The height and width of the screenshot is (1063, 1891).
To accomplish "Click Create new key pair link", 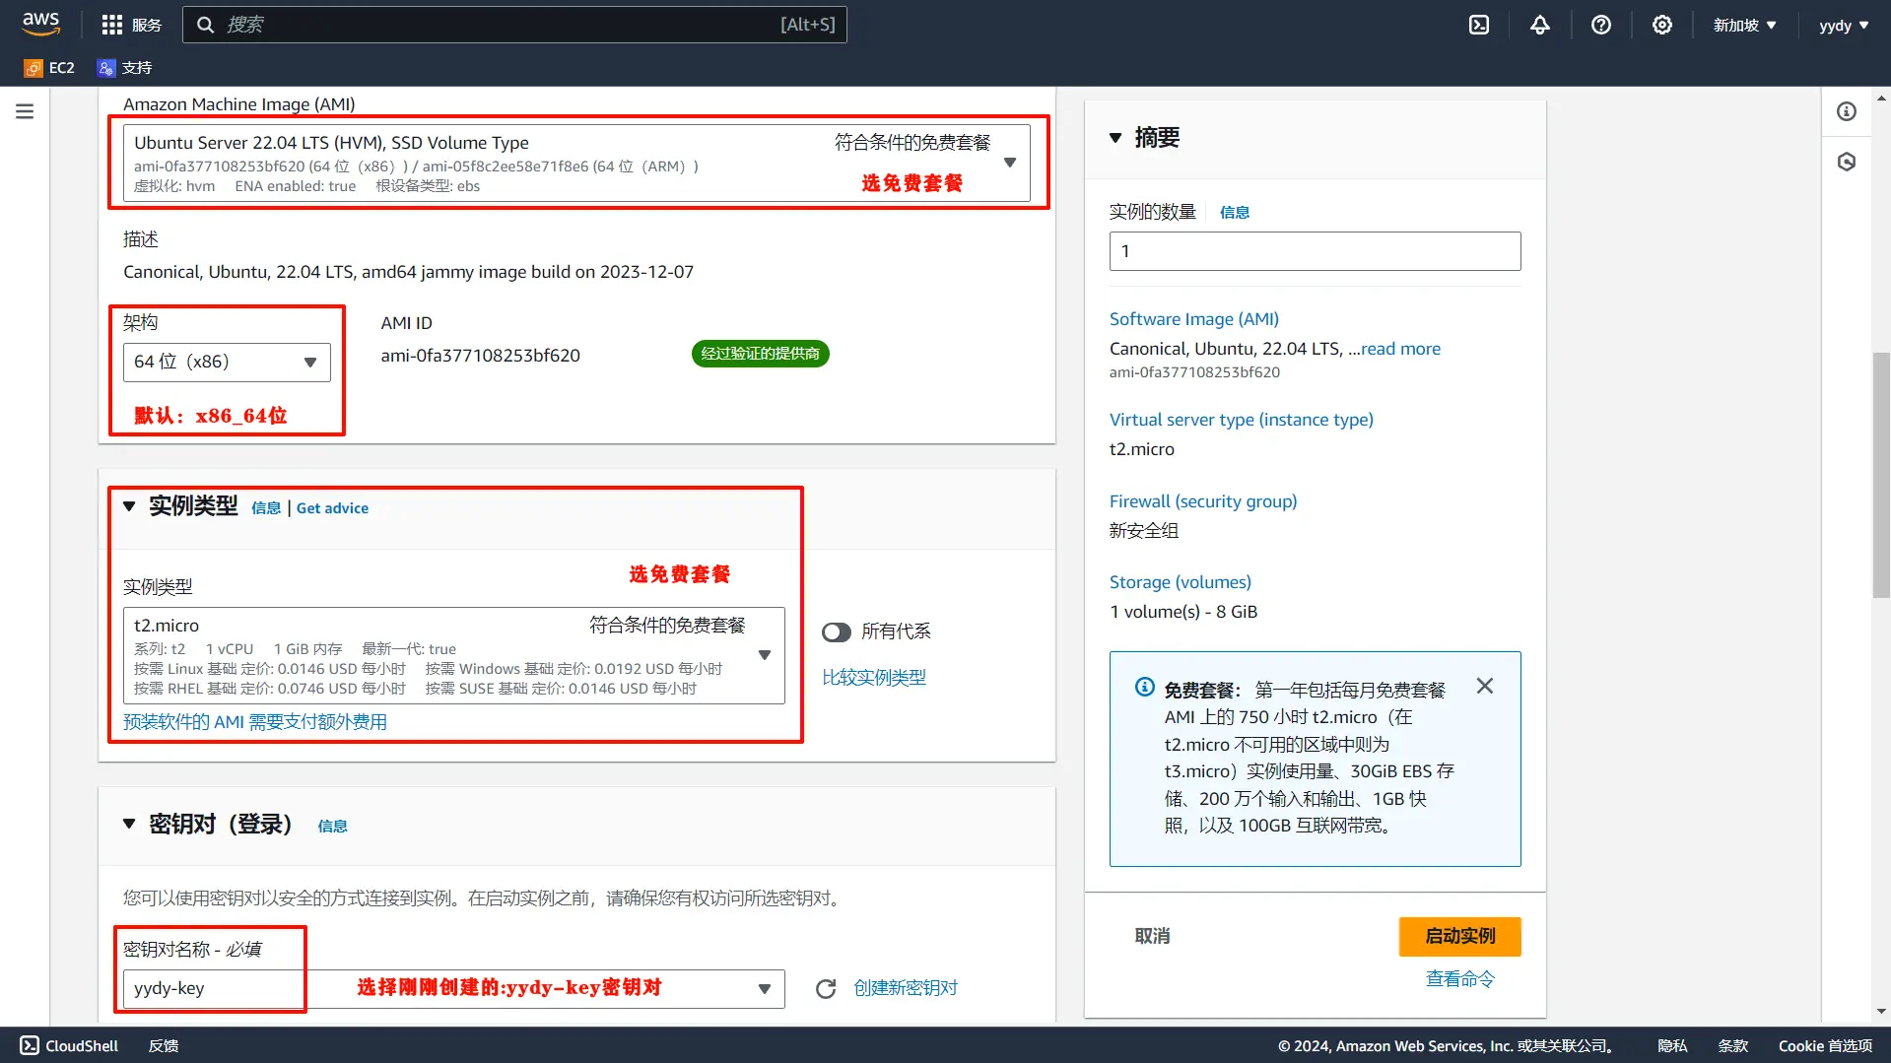I will point(906,988).
